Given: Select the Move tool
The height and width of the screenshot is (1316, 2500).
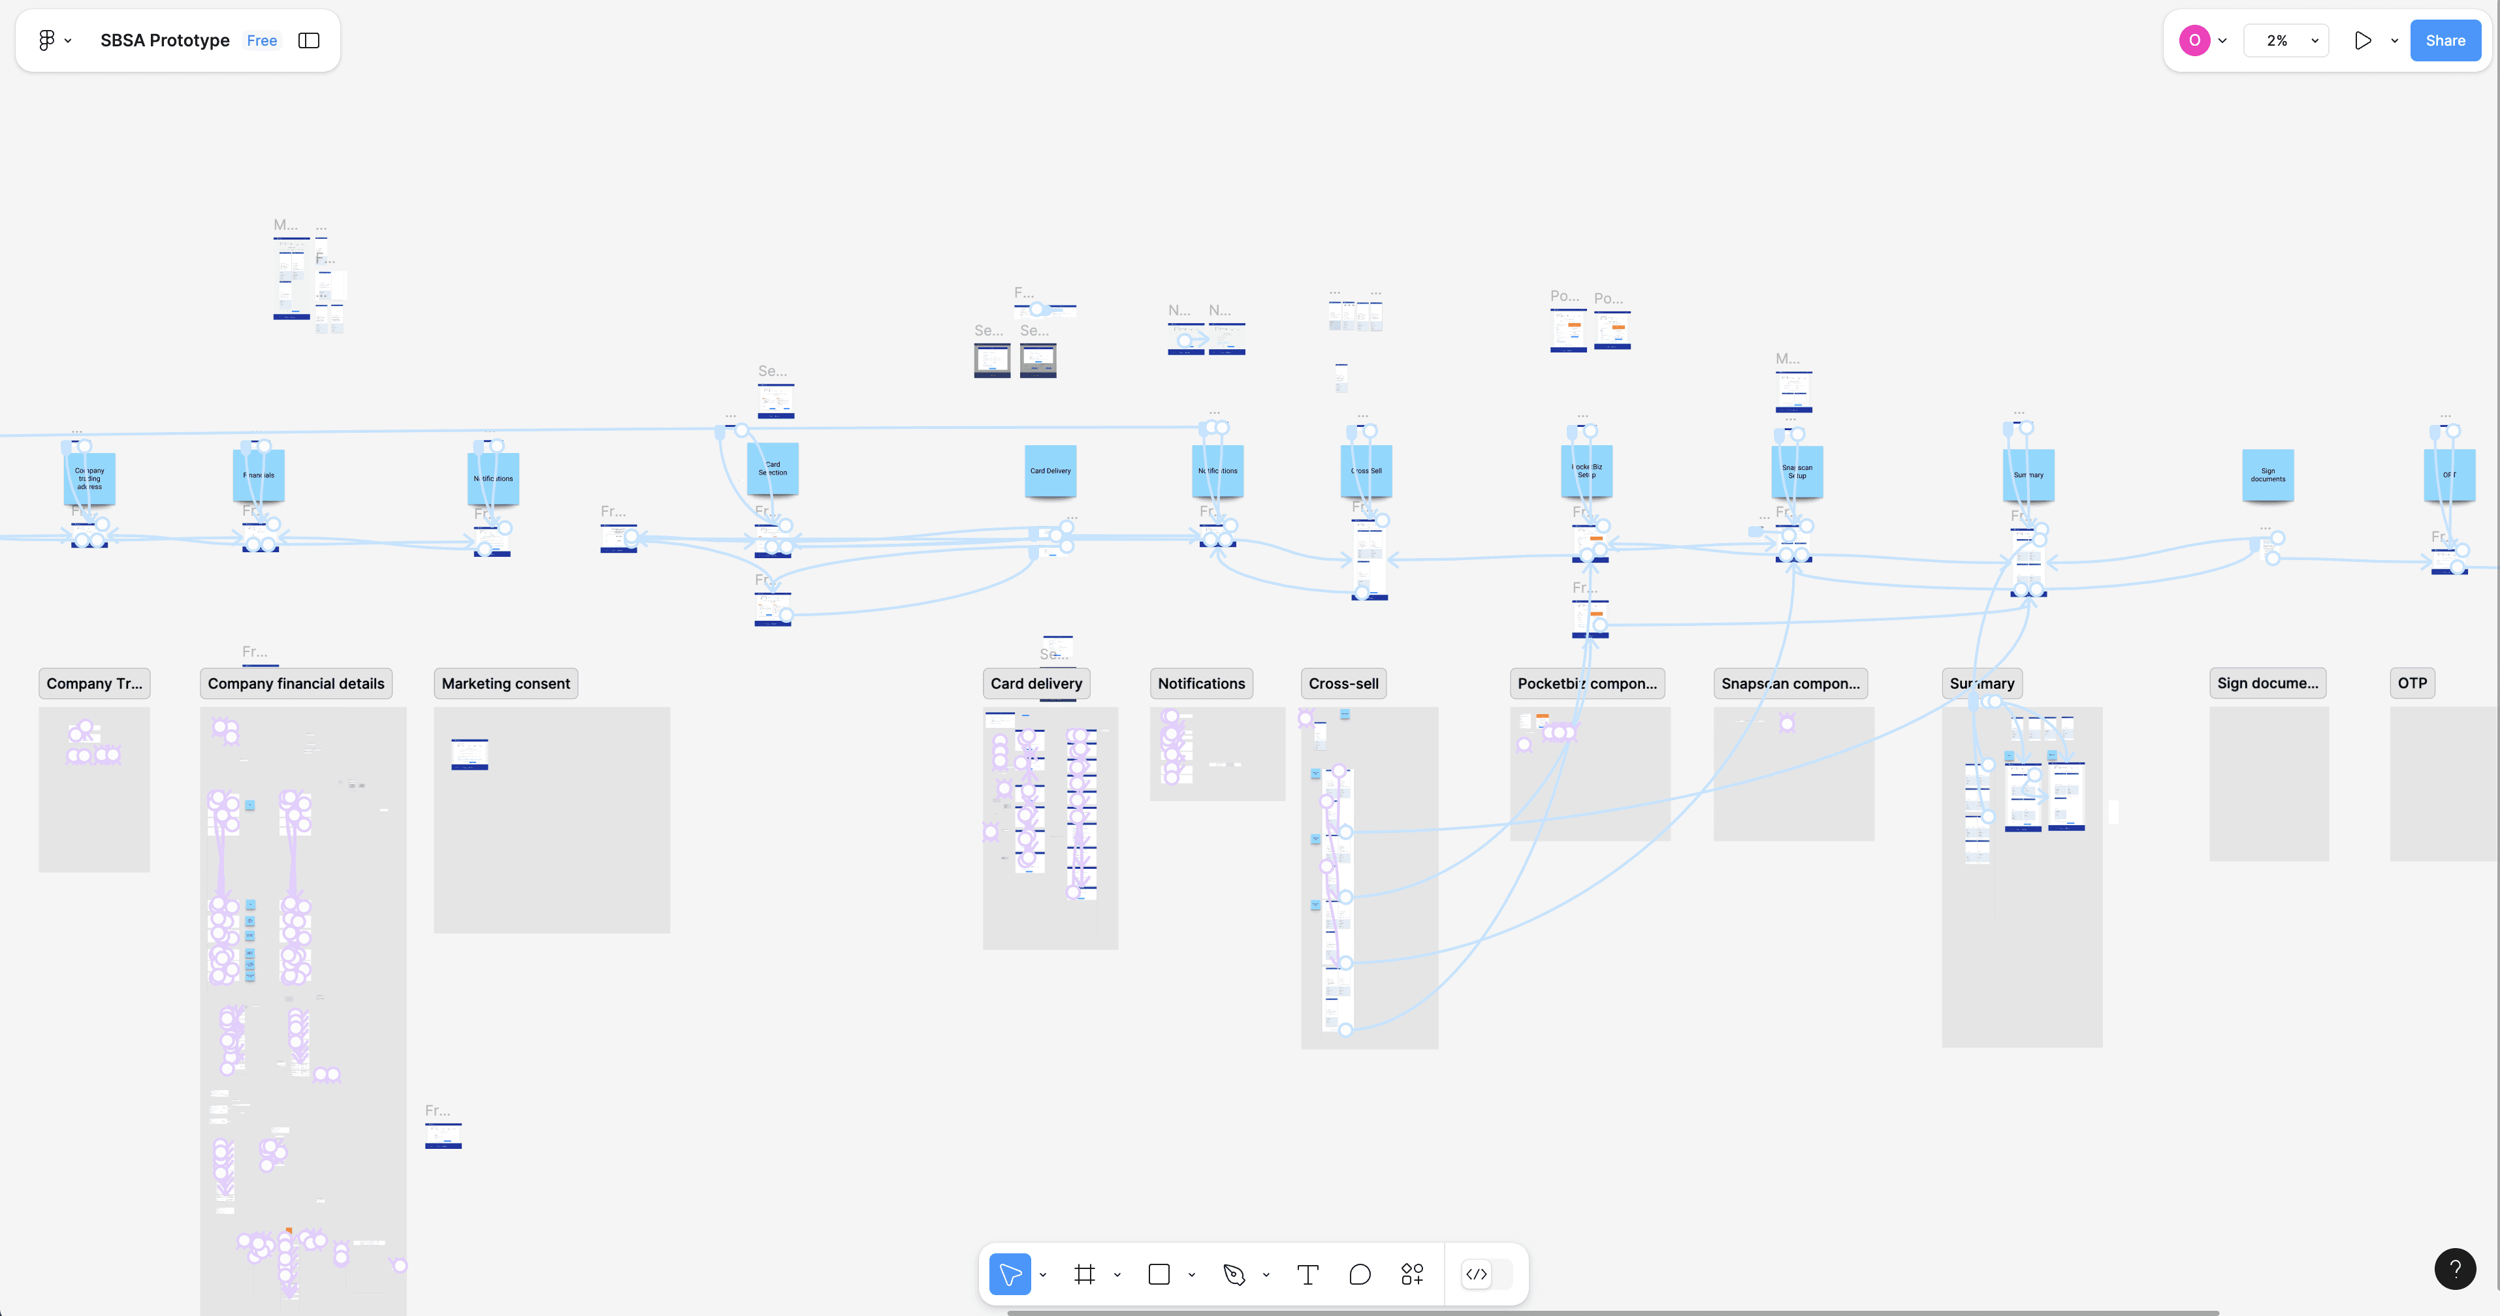Looking at the screenshot, I should [1009, 1274].
